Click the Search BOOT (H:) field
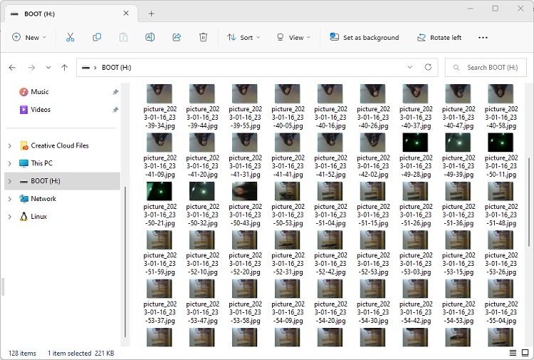 491,68
